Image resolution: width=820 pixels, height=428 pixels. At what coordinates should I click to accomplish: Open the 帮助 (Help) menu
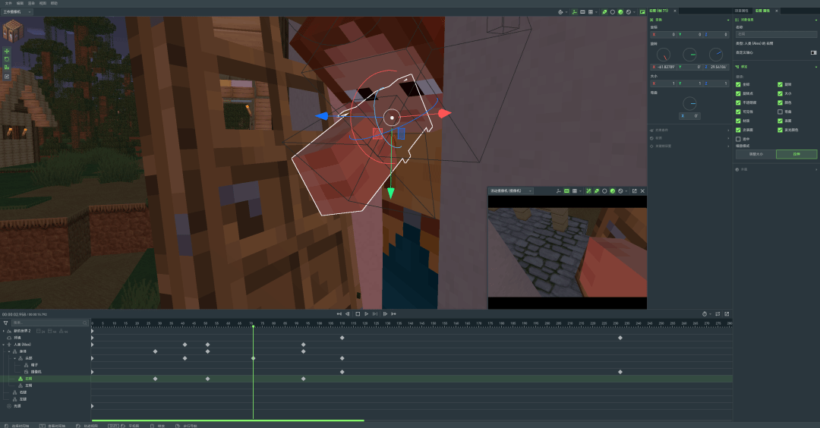click(x=54, y=3)
